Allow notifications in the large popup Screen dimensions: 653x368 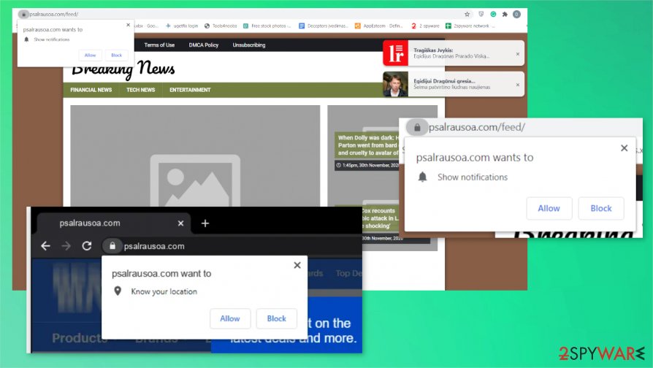pyautogui.click(x=549, y=208)
